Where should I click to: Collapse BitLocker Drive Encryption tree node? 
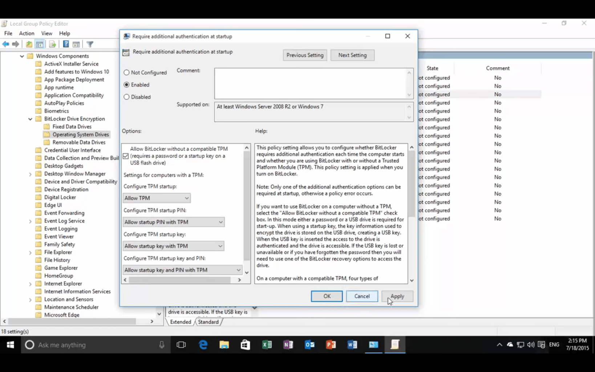[x=30, y=119]
